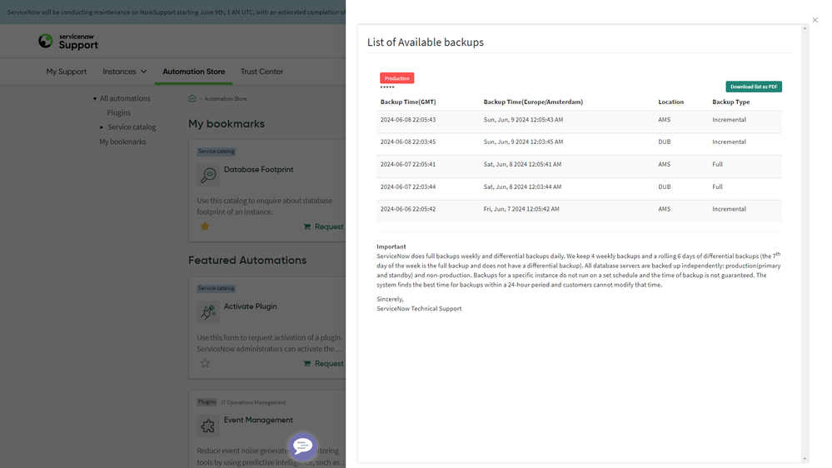Click the Activate Plugin card icon
The height and width of the screenshot is (468, 832).
(208, 312)
